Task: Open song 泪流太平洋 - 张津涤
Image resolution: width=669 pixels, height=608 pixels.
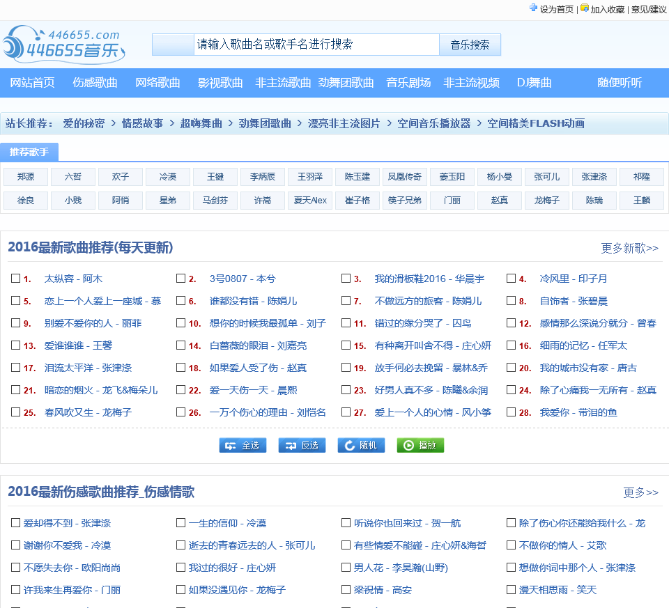Action: [88, 368]
